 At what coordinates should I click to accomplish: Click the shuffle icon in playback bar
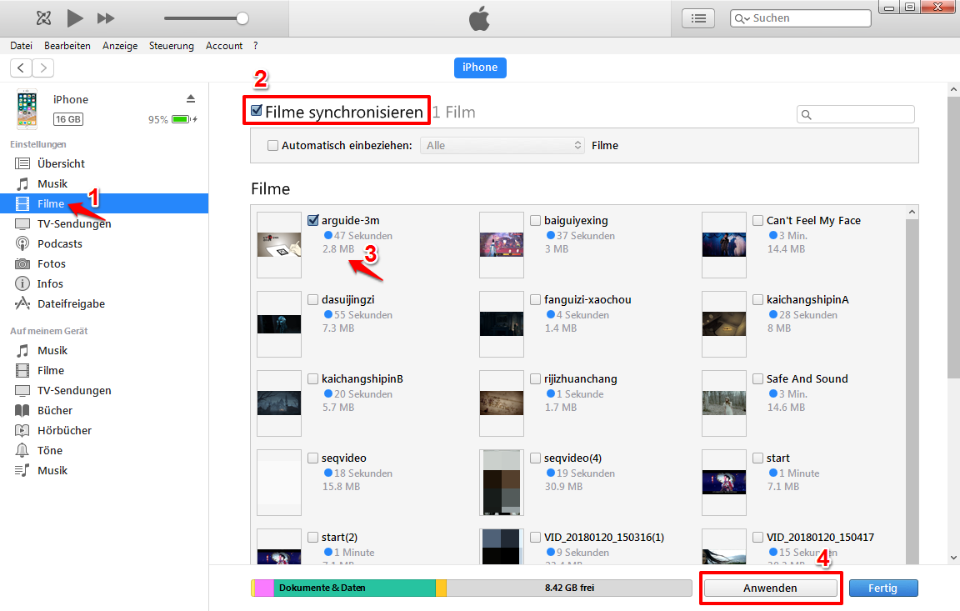click(x=44, y=18)
